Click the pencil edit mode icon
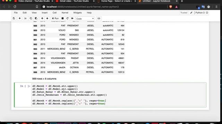This screenshot has width=222, height=124. click(x=191, y=13)
